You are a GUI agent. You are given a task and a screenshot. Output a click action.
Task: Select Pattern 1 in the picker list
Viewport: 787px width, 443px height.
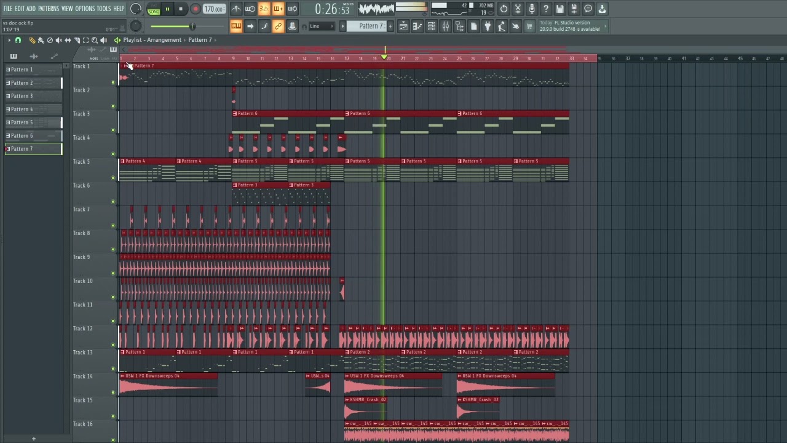click(x=33, y=70)
